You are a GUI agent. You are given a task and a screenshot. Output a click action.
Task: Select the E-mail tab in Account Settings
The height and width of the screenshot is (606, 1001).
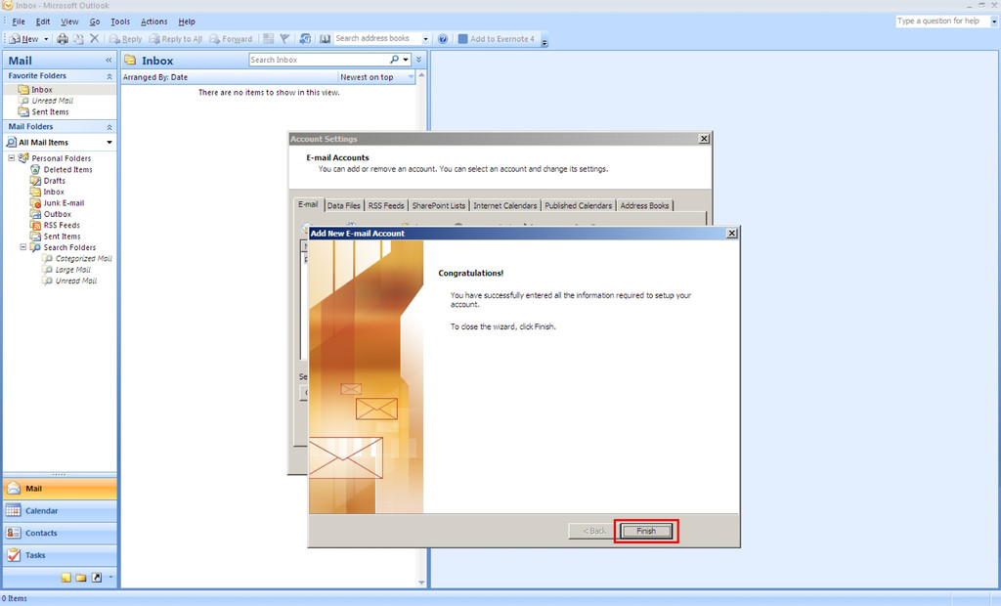308,204
